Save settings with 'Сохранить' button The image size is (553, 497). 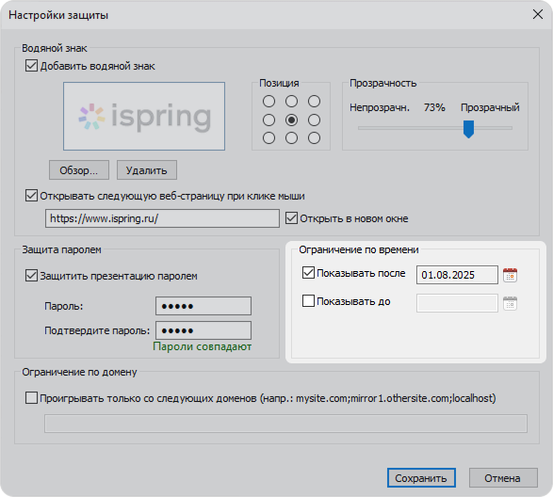421,478
